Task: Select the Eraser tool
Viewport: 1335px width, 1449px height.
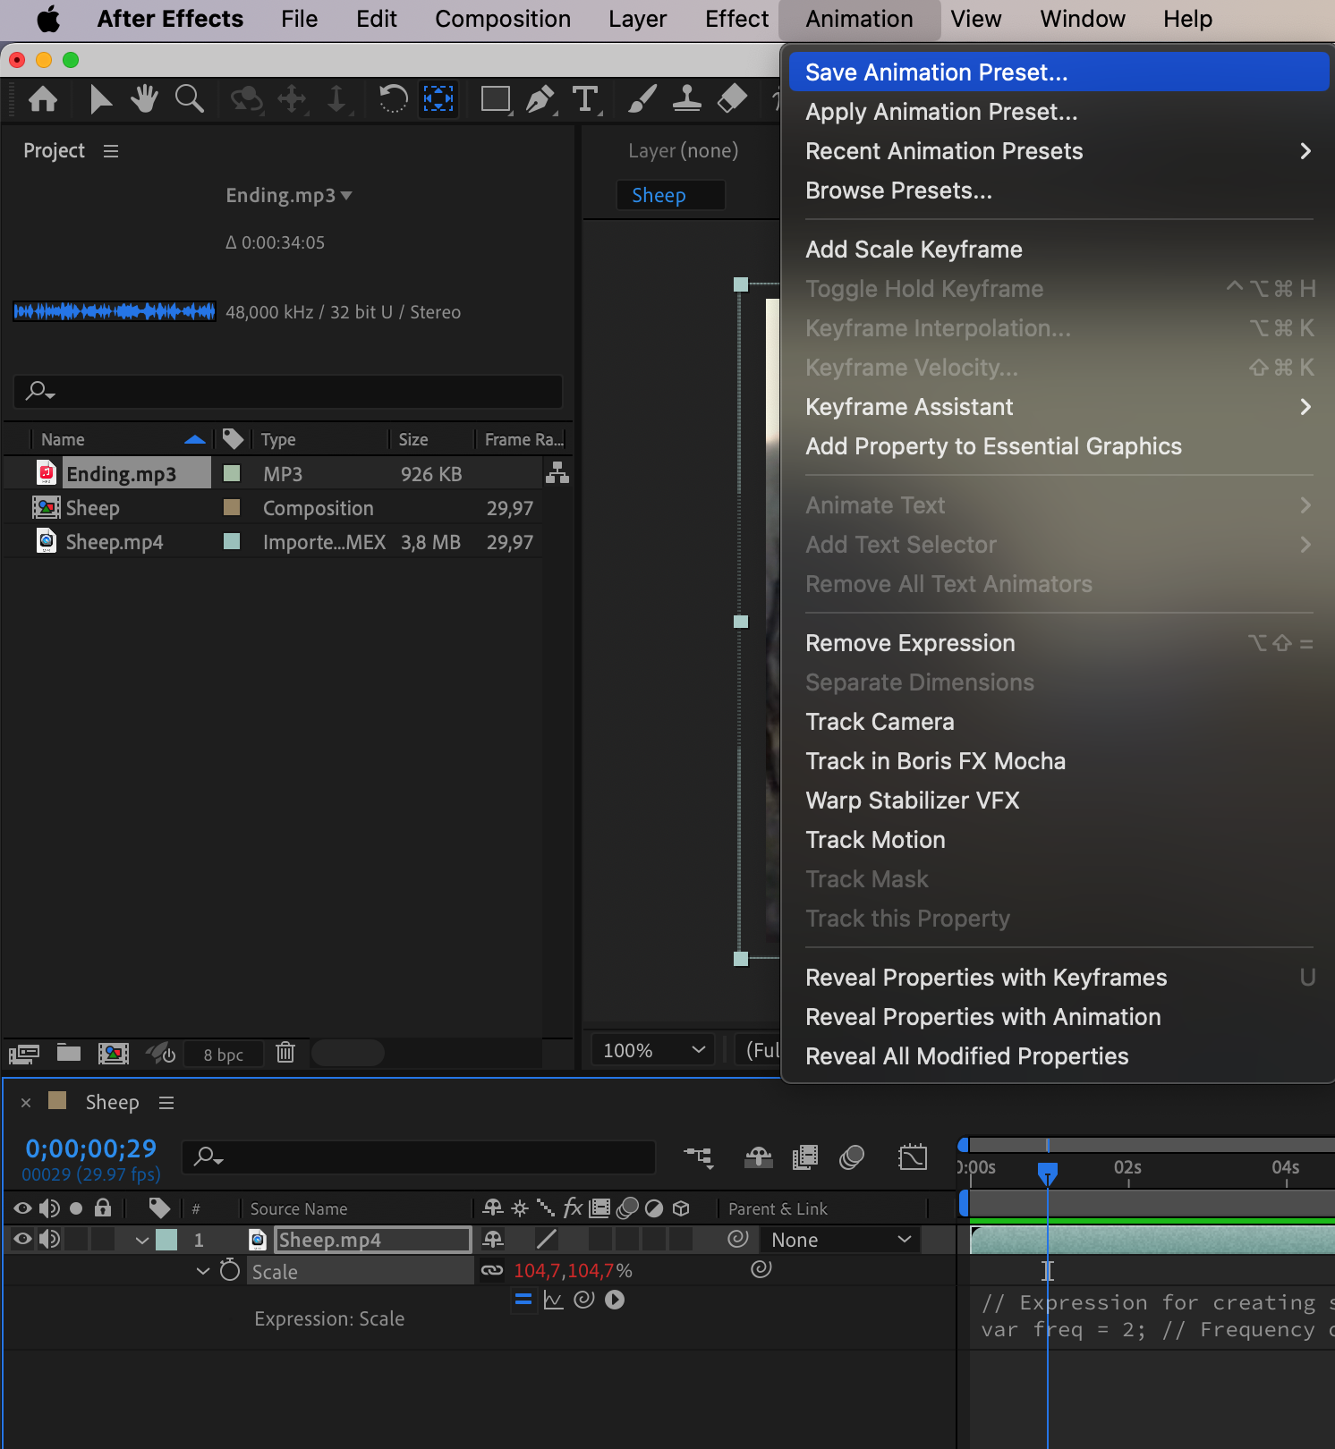Action: (732, 98)
